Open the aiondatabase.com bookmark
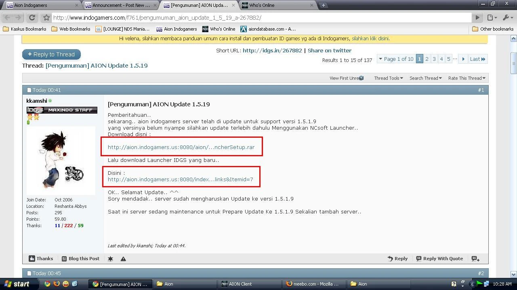 coord(268,29)
